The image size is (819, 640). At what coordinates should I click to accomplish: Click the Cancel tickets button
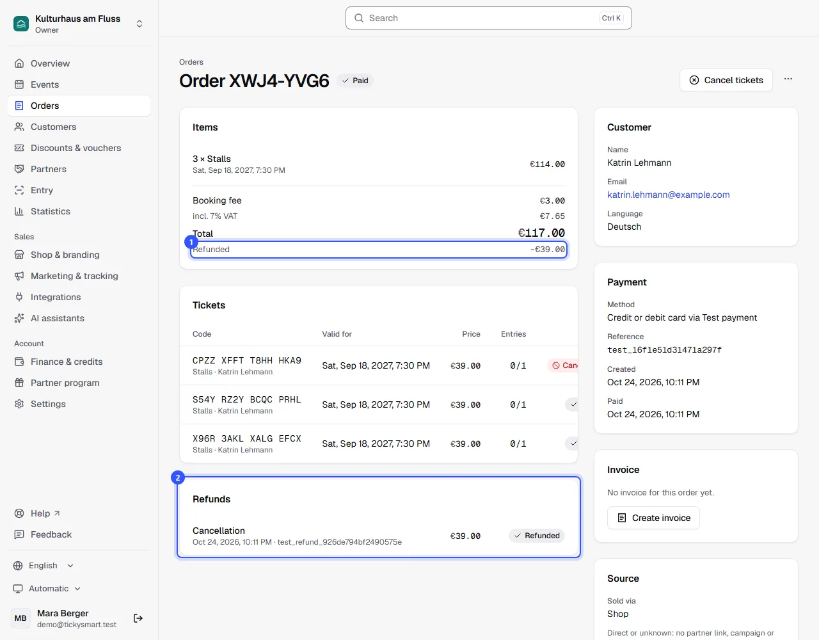(x=726, y=80)
